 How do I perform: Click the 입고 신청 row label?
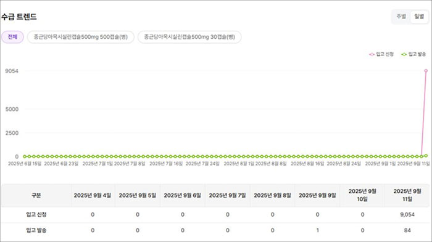pos(36,214)
